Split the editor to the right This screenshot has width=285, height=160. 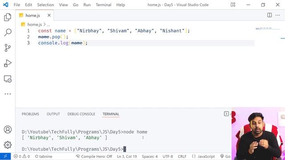tap(269, 15)
